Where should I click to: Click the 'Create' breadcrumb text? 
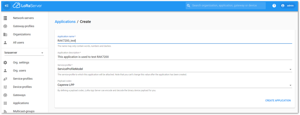(x=85, y=22)
